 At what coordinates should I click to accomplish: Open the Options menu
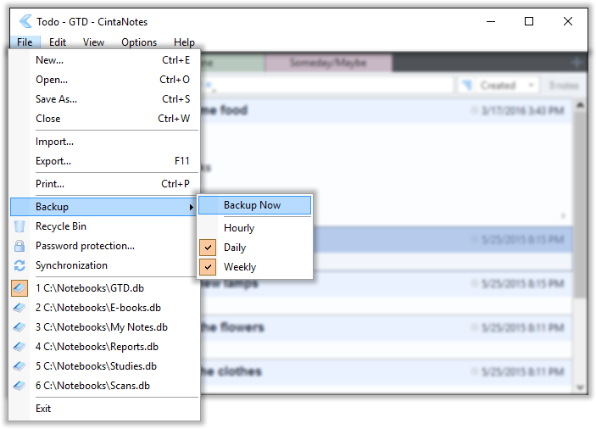tap(139, 42)
